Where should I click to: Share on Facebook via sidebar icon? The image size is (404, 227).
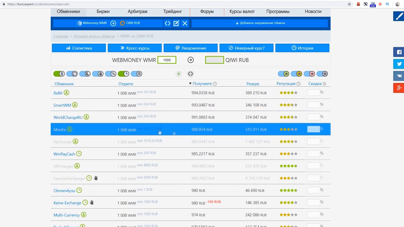click(399, 52)
